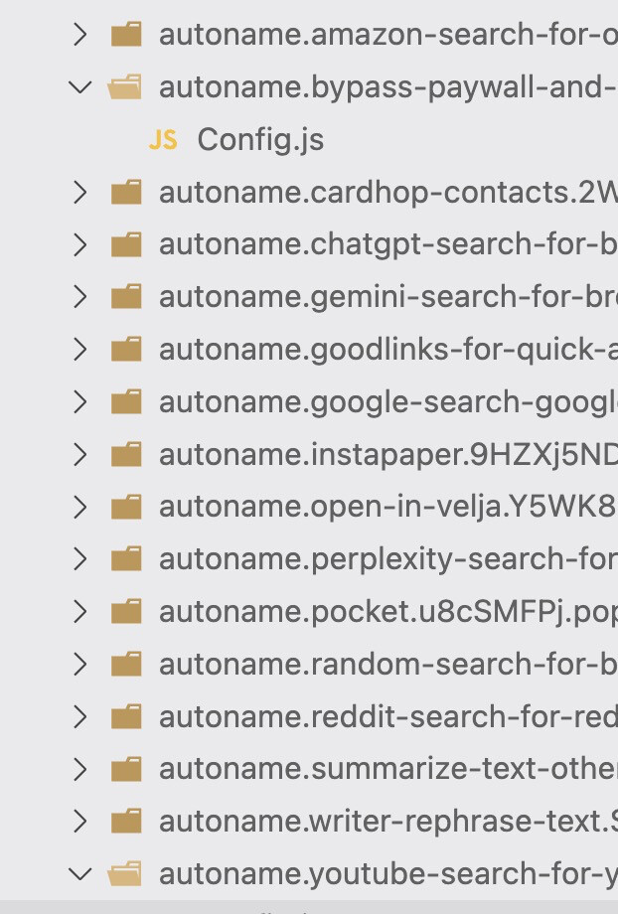Click the goodlinks folder icon

point(126,349)
